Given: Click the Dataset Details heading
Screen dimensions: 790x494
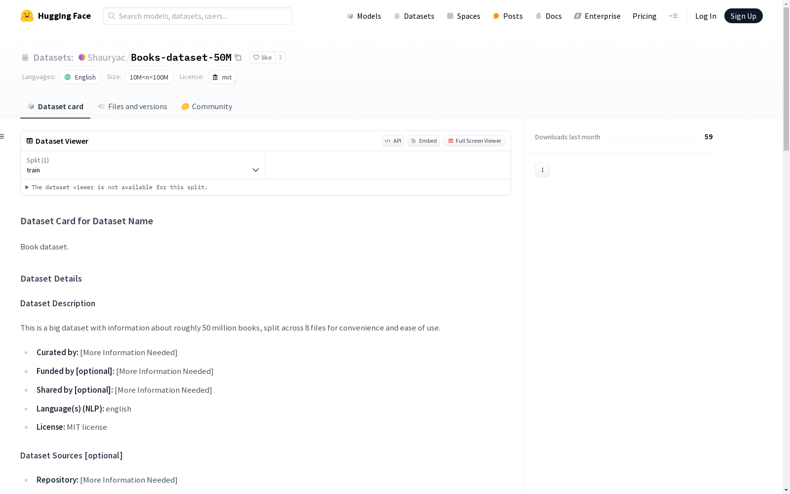Looking at the screenshot, I should (51, 279).
